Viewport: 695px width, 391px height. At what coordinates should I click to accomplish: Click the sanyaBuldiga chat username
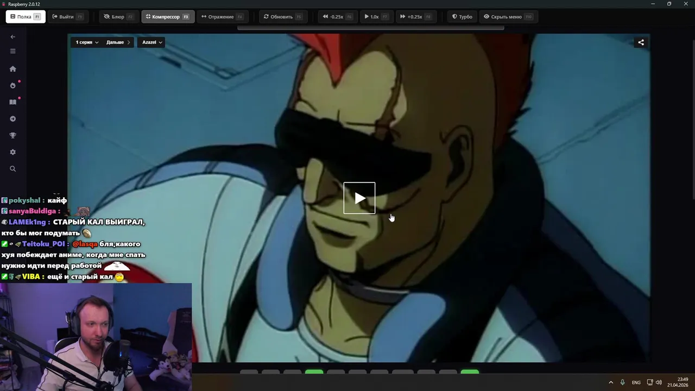(33, 211)
